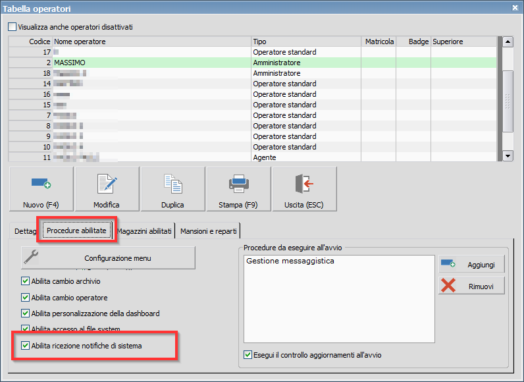Open Configurazione menu with wrench icon
Viewport: 524px width, 382px height.
pyautogui.click(x=108, y=258)
